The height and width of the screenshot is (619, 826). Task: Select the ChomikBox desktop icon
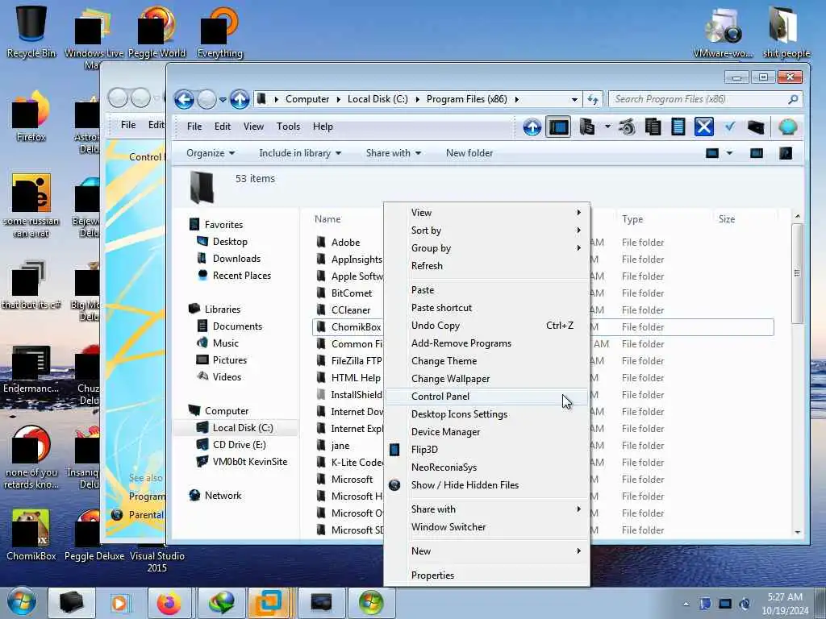(x=31, y=534)
